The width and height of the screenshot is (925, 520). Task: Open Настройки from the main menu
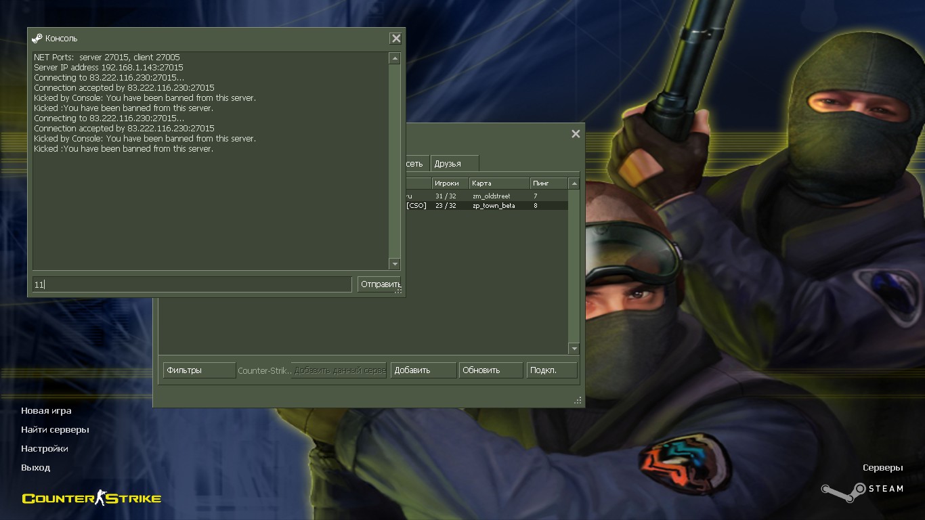coord(45,449)
